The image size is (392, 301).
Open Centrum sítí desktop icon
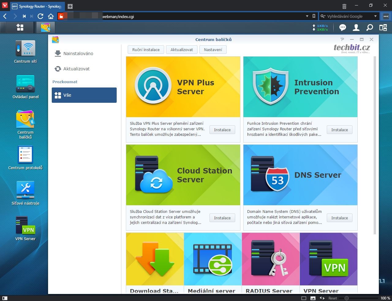25,51
